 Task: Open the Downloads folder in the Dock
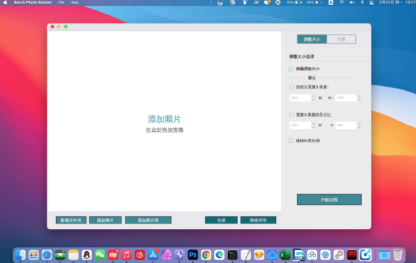pos(384,255)
